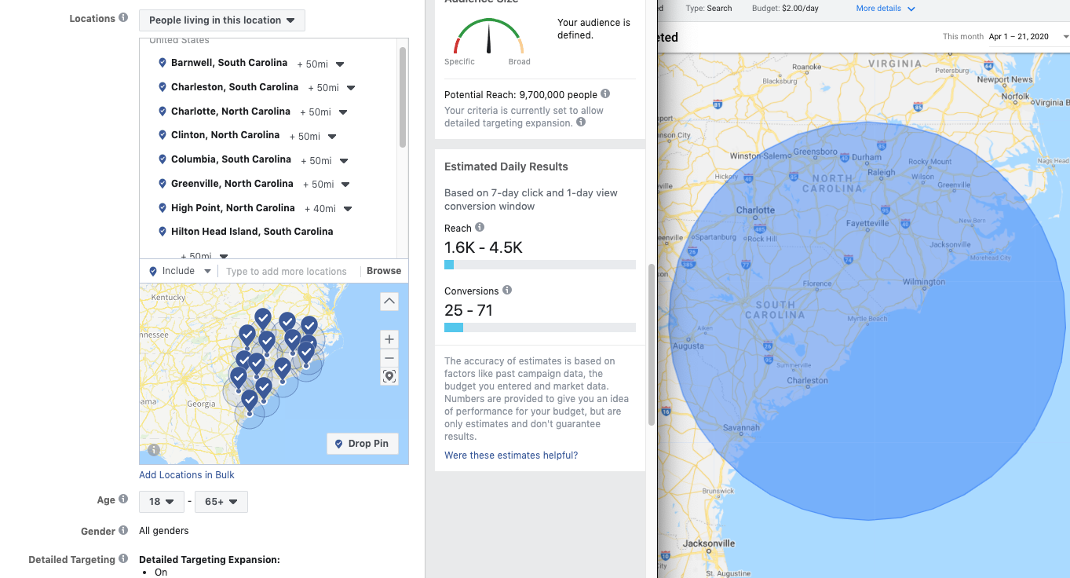The height and width of the screenshot is (578, 1070).
Task: Open the People living in this location dropdown
Action: 222,20
